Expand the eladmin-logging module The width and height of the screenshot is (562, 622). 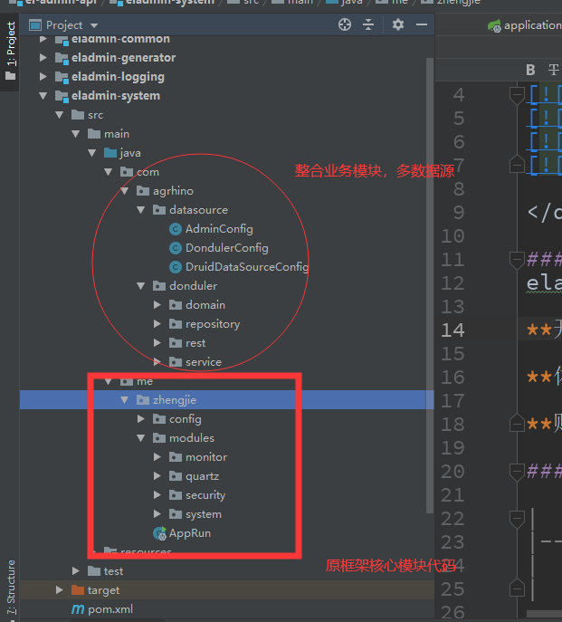coord(43,77)
